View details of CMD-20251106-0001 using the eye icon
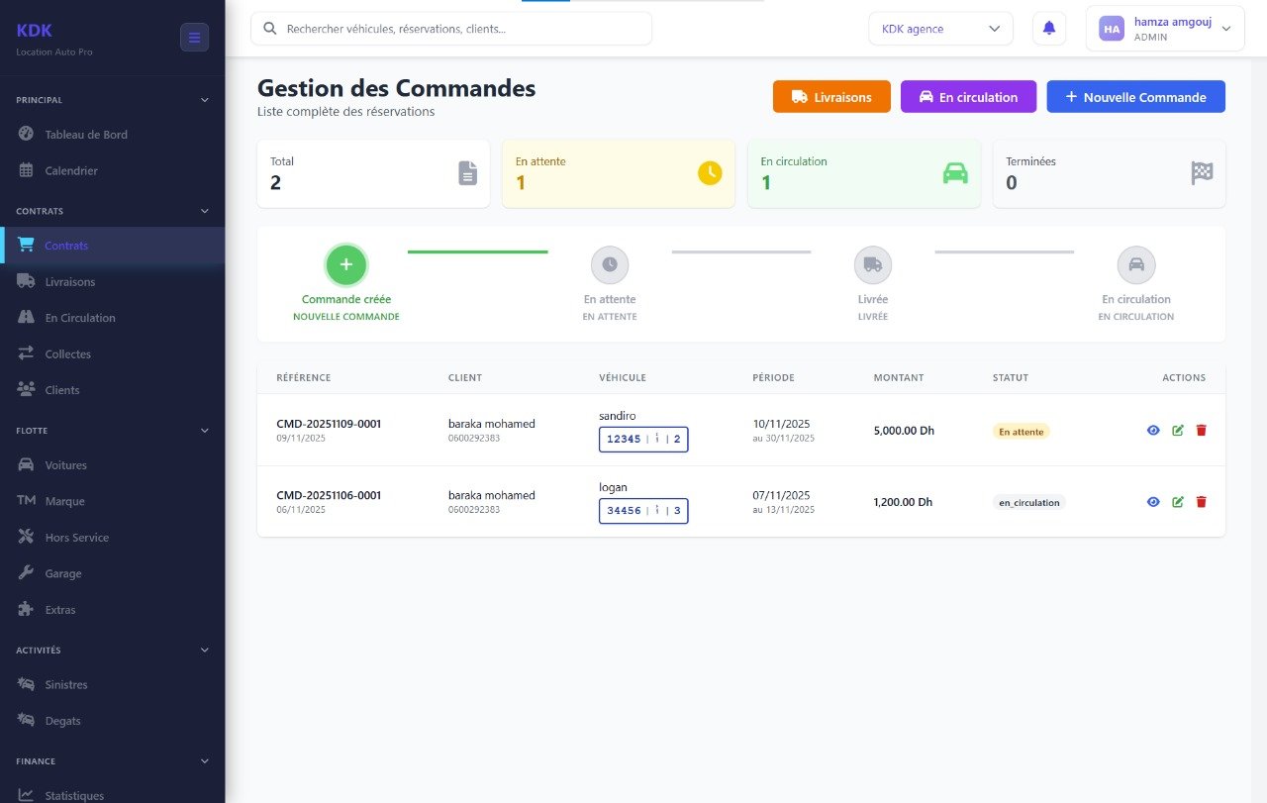 tap(1152, 501)
